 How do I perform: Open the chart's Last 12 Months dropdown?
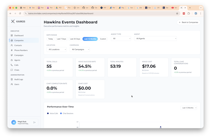coord(189,108)
